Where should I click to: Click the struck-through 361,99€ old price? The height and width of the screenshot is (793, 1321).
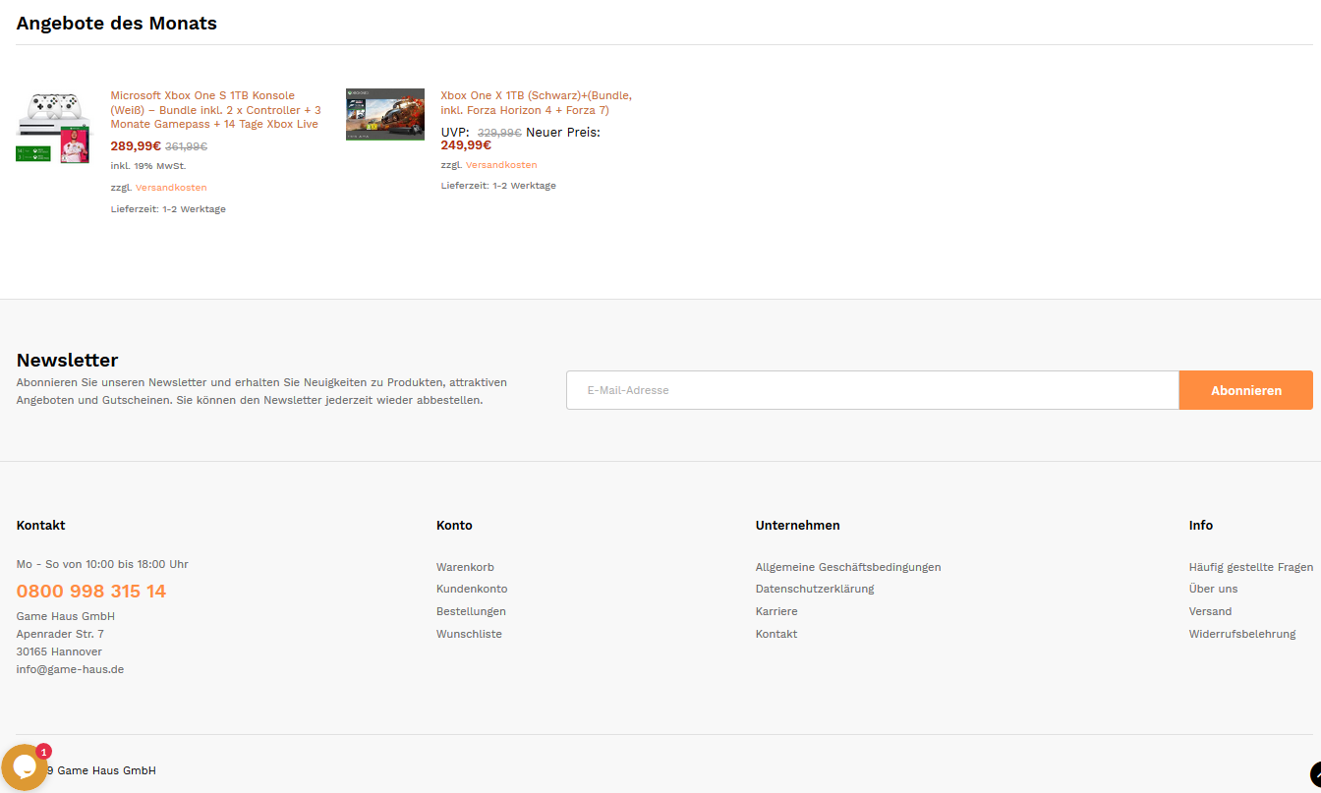[x=186, y=146]
